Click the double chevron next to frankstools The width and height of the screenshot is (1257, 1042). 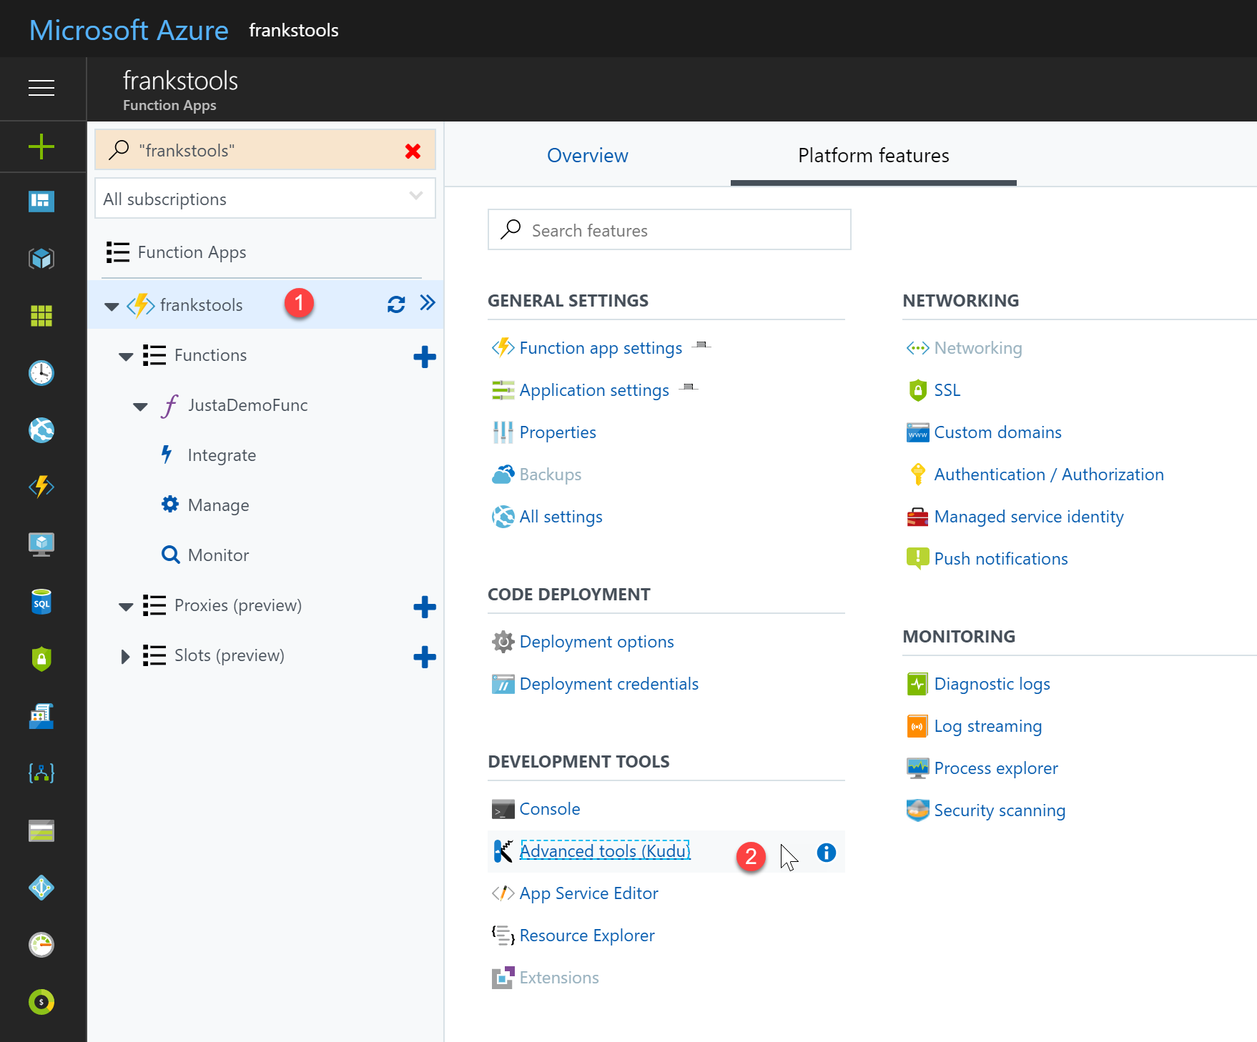428,303
